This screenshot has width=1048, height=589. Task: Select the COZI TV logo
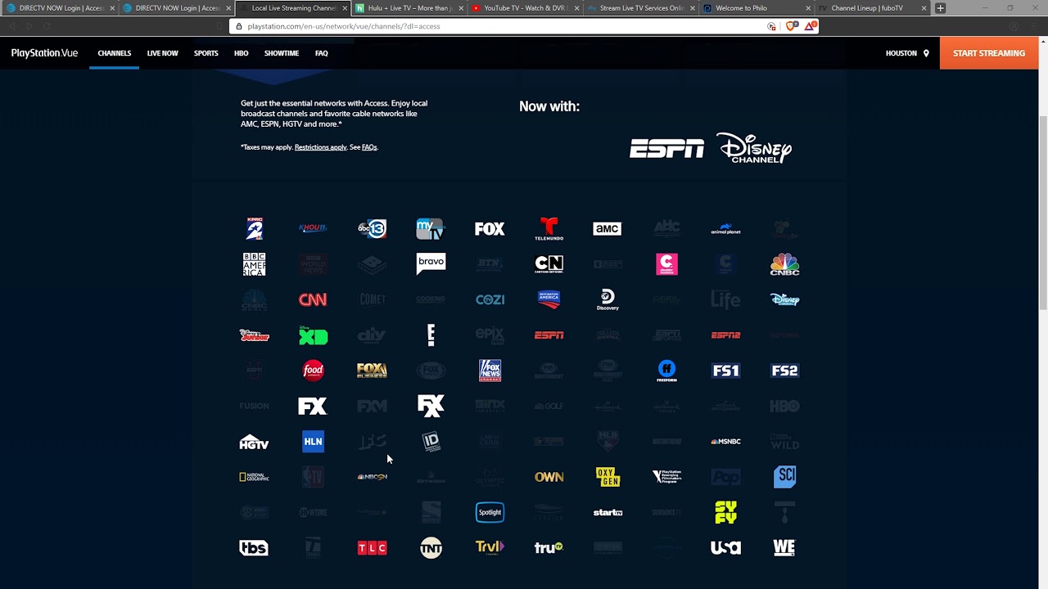point(490,299)
